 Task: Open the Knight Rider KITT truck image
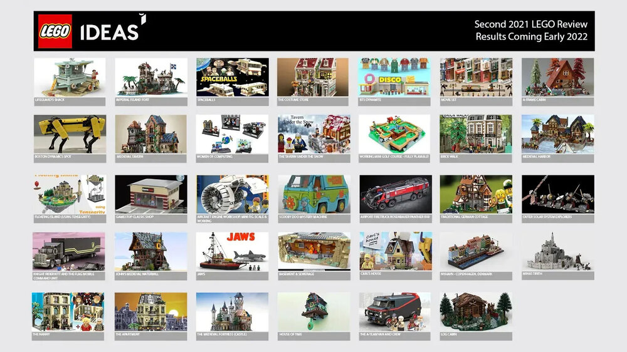tap(69, 252)
